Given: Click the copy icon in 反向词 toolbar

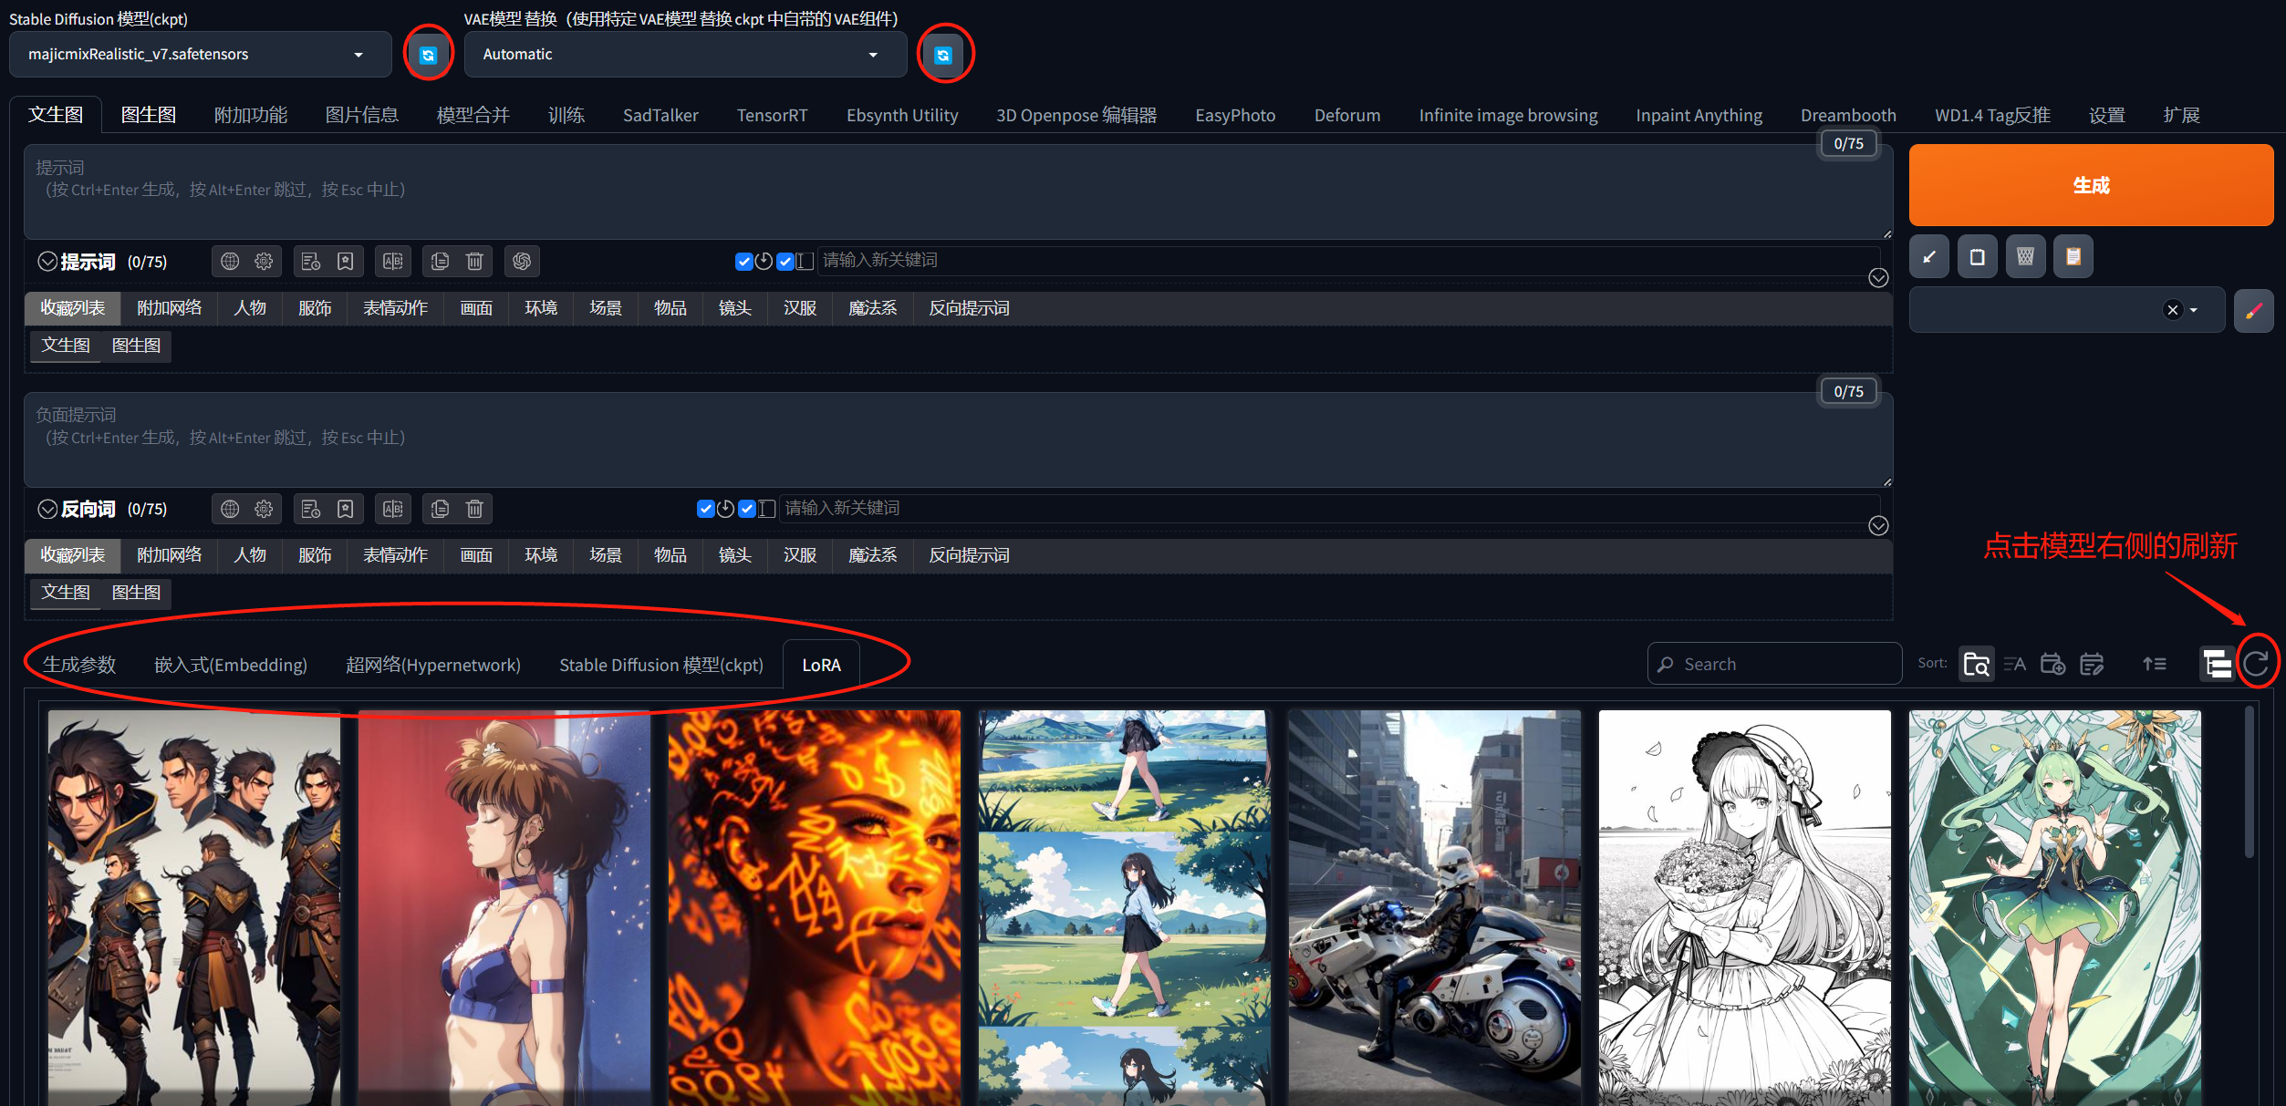Looking at the screenshot, I should click(x=440, y=509).
